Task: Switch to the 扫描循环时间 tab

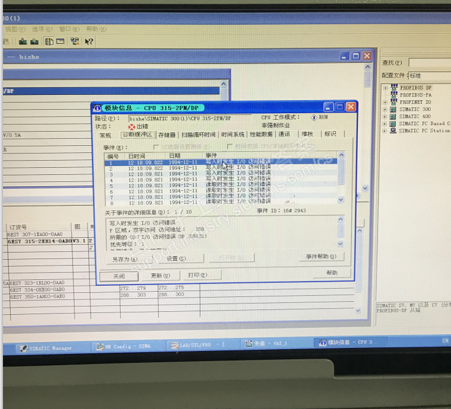Action: coord(199,135)
